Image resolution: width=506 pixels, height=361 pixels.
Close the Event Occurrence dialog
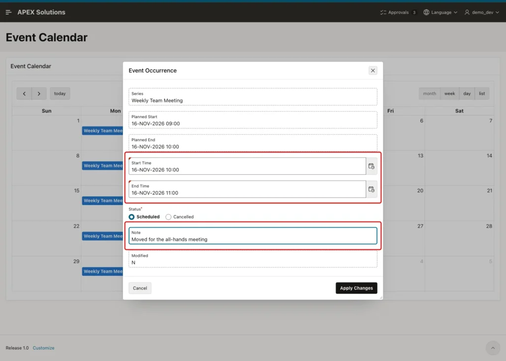coord(373,70)
